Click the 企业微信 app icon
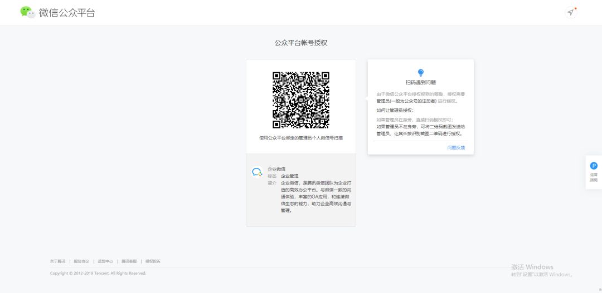 (x=256, y=172)
